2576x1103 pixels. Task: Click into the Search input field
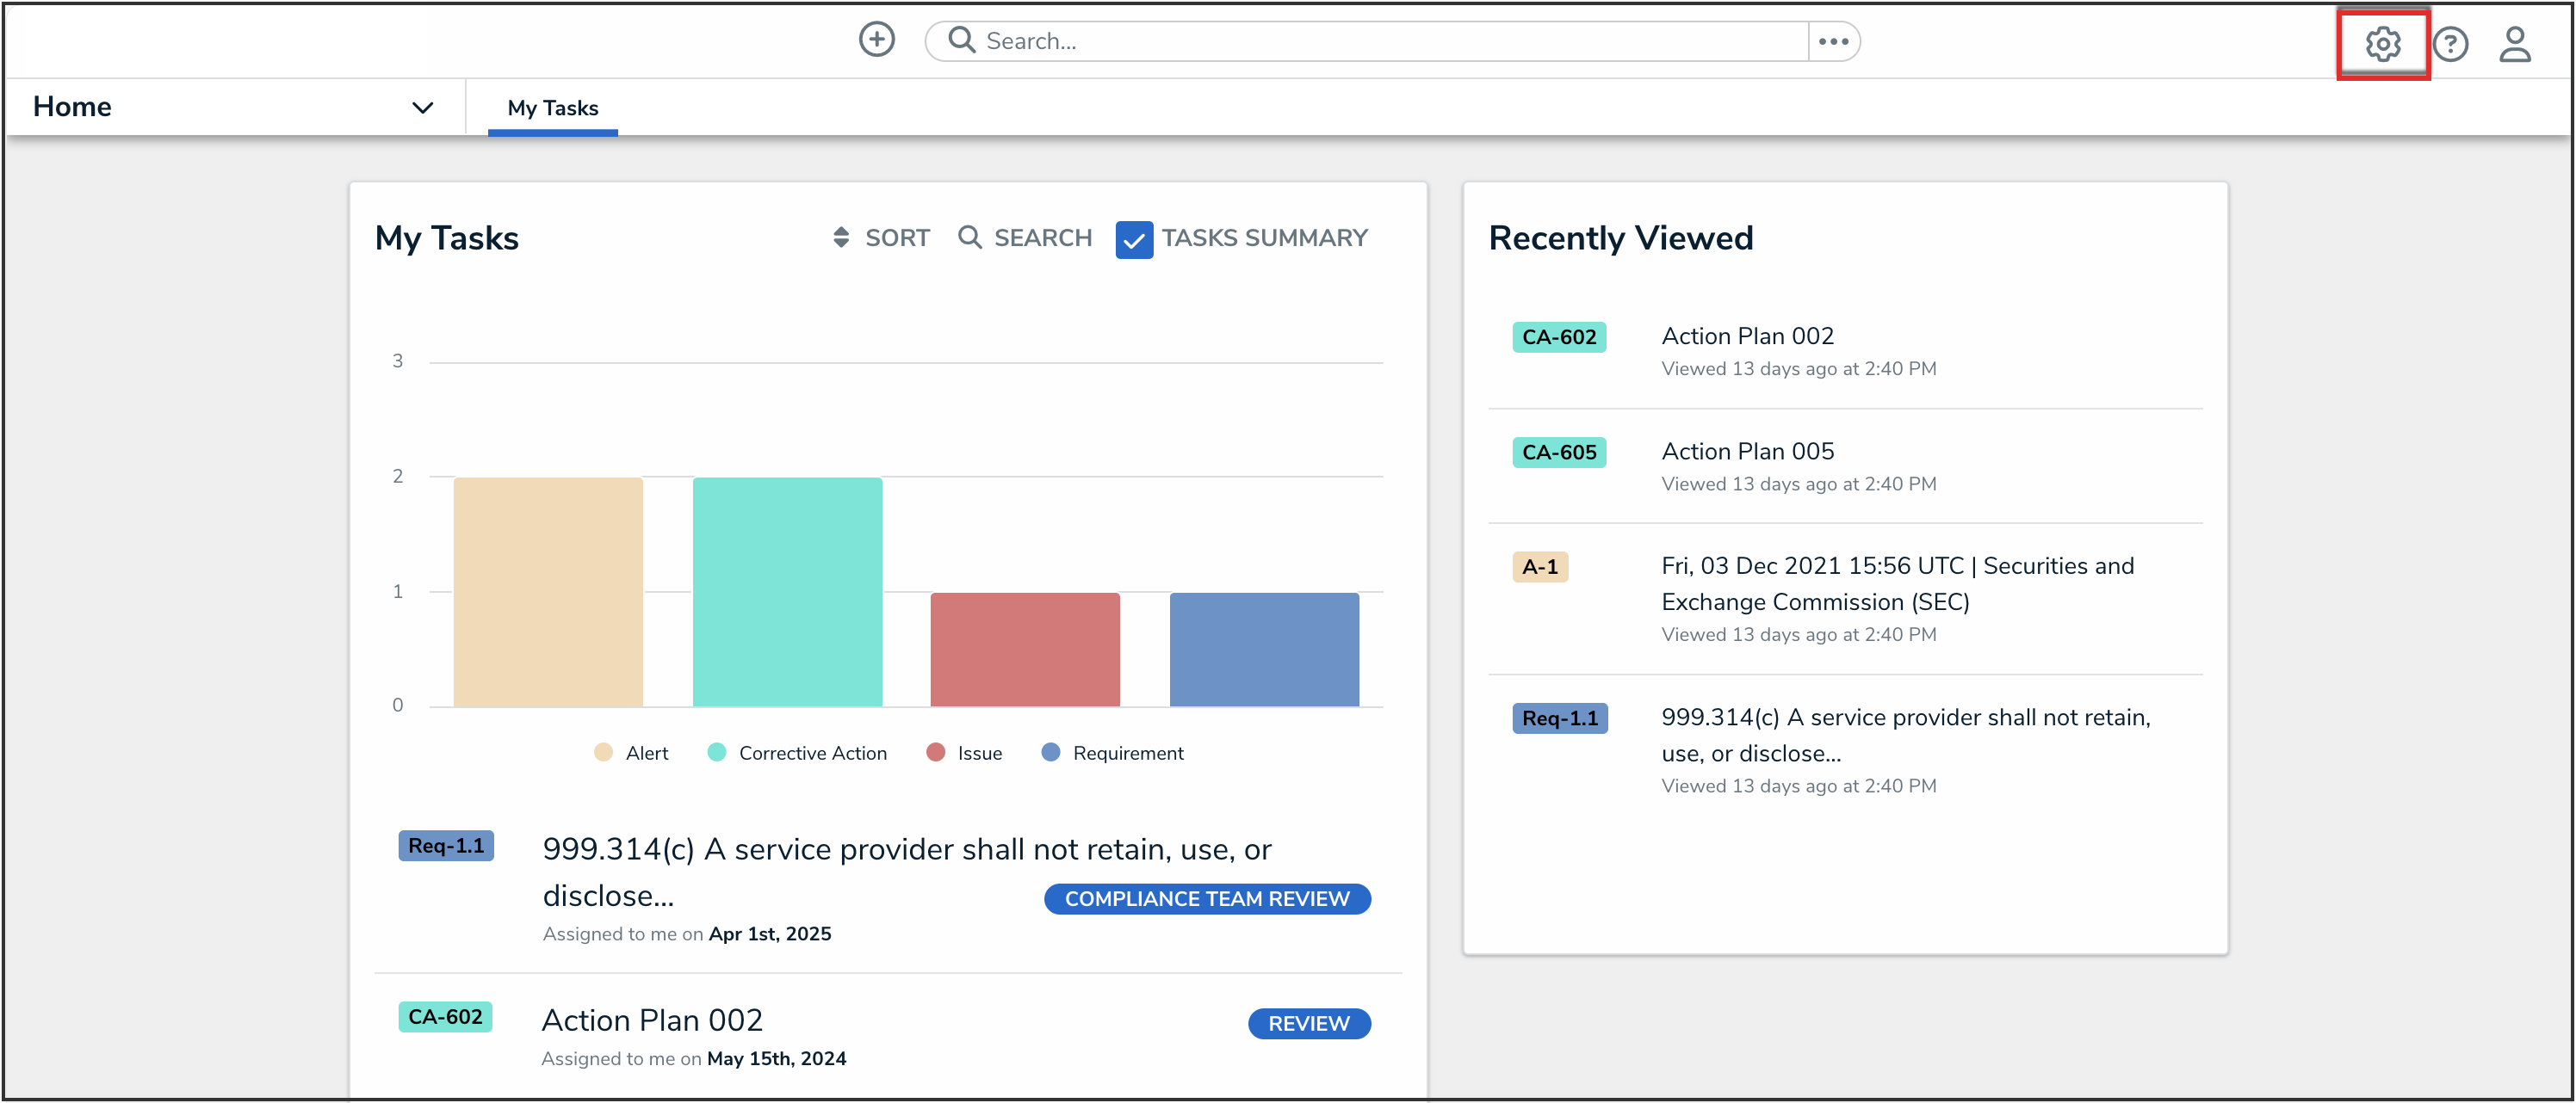pos(1390,41)
